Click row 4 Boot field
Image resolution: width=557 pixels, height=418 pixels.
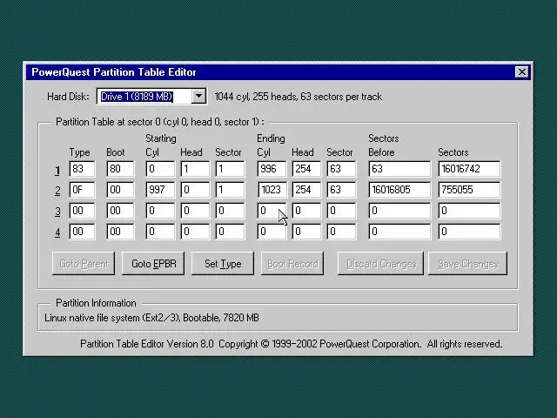point(120,232)
